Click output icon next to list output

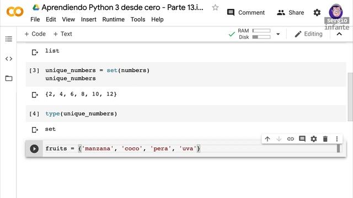[x=35, y=52]
